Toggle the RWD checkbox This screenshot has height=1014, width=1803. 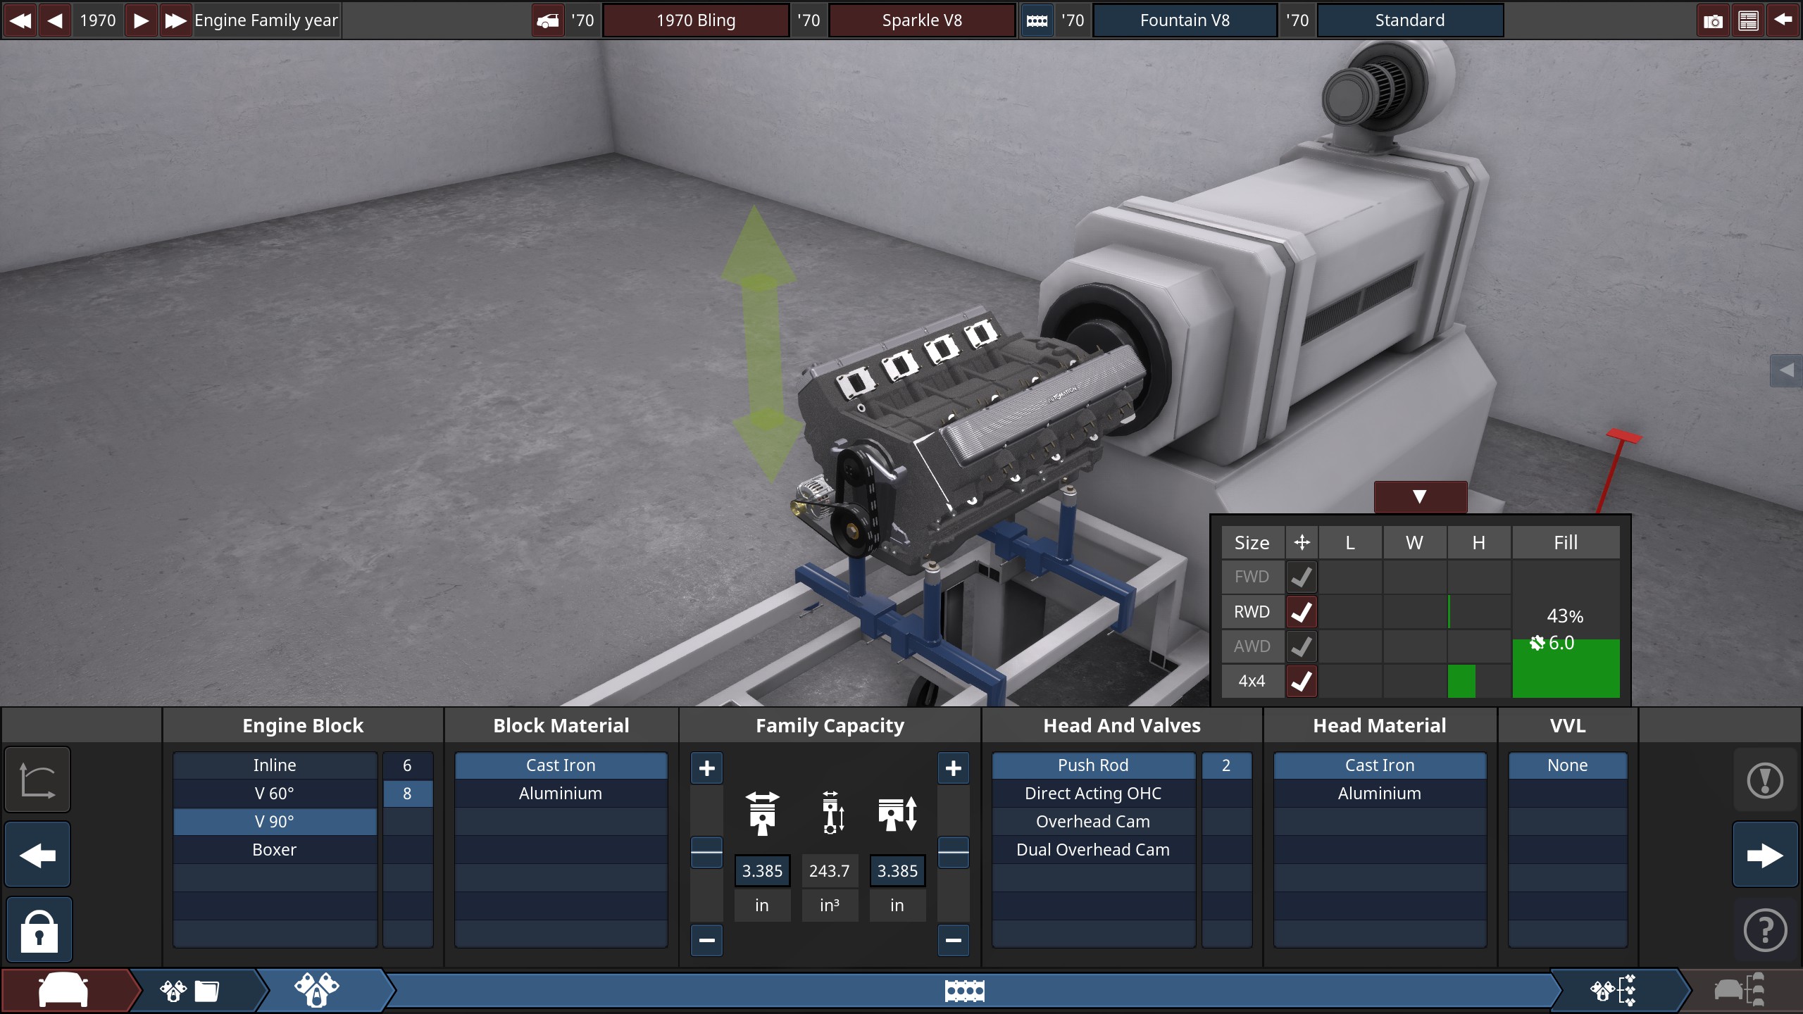click(x=1301, y=612)
